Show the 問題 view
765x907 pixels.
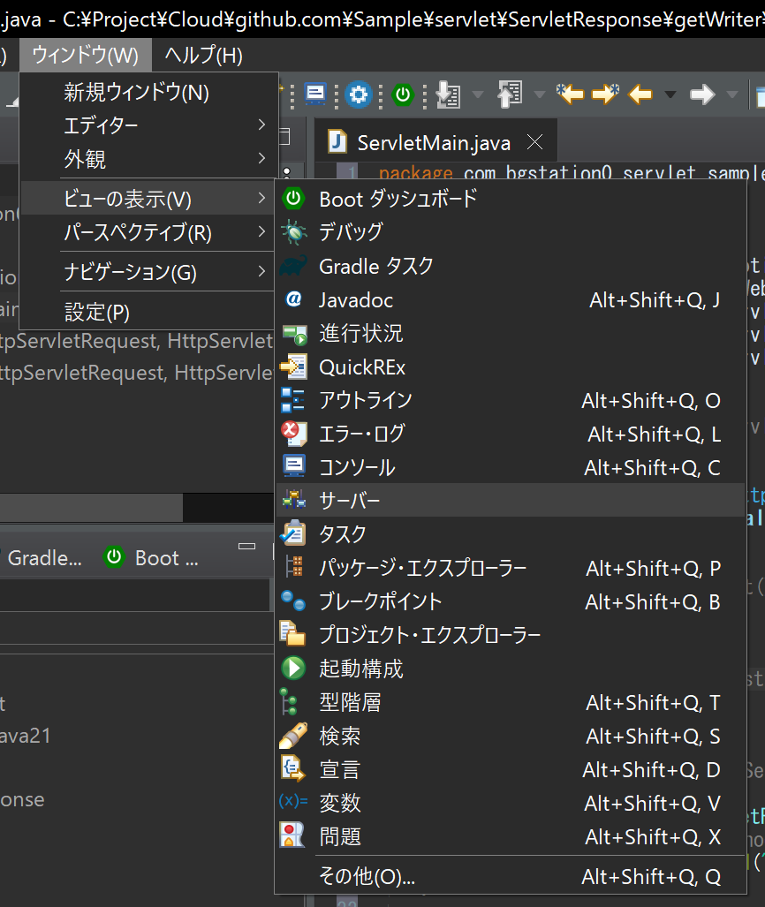pos(511,836)
